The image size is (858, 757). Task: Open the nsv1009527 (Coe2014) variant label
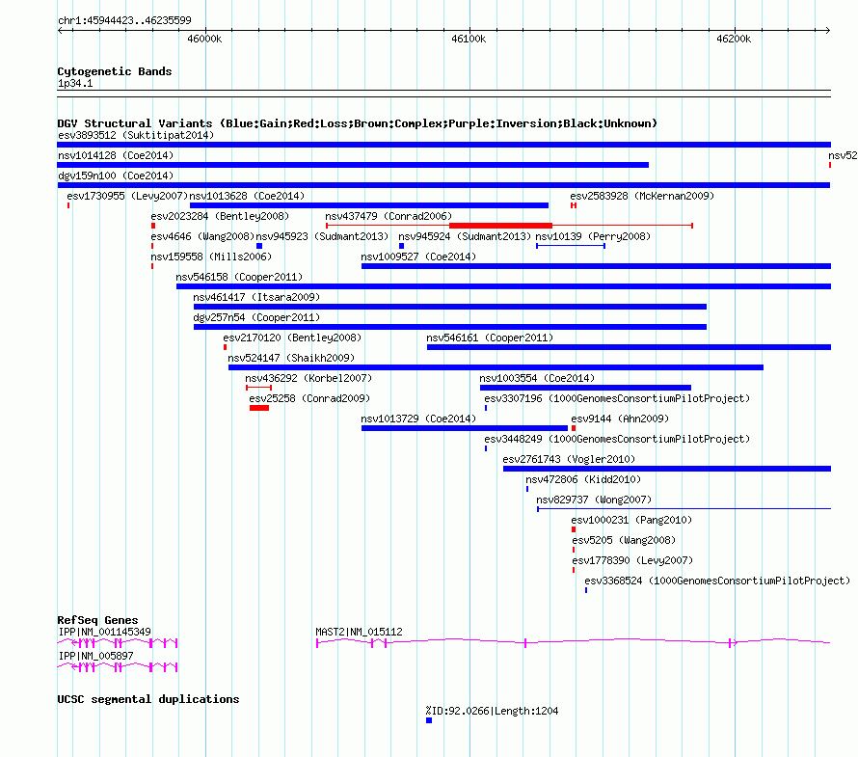tap(418, 257)
